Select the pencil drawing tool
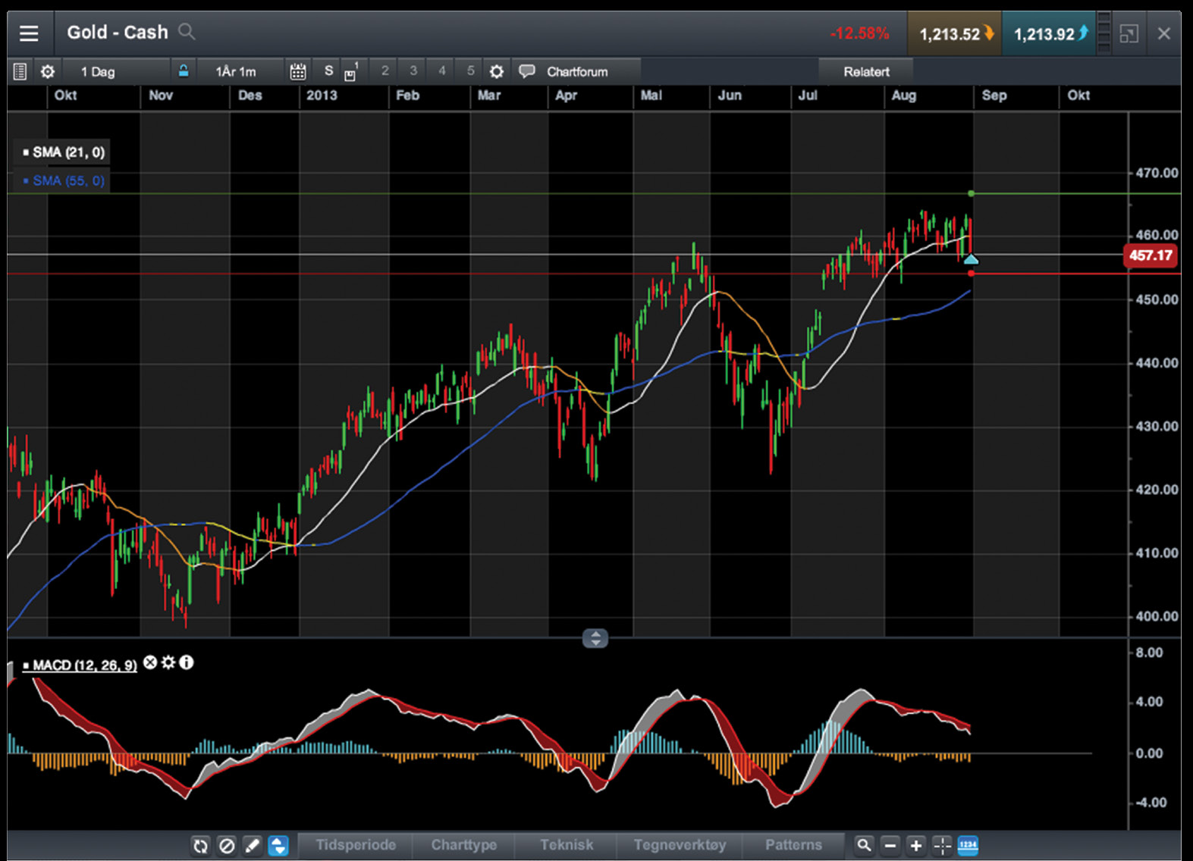This screenshot has width=1193, height=861. coord(253,845)
